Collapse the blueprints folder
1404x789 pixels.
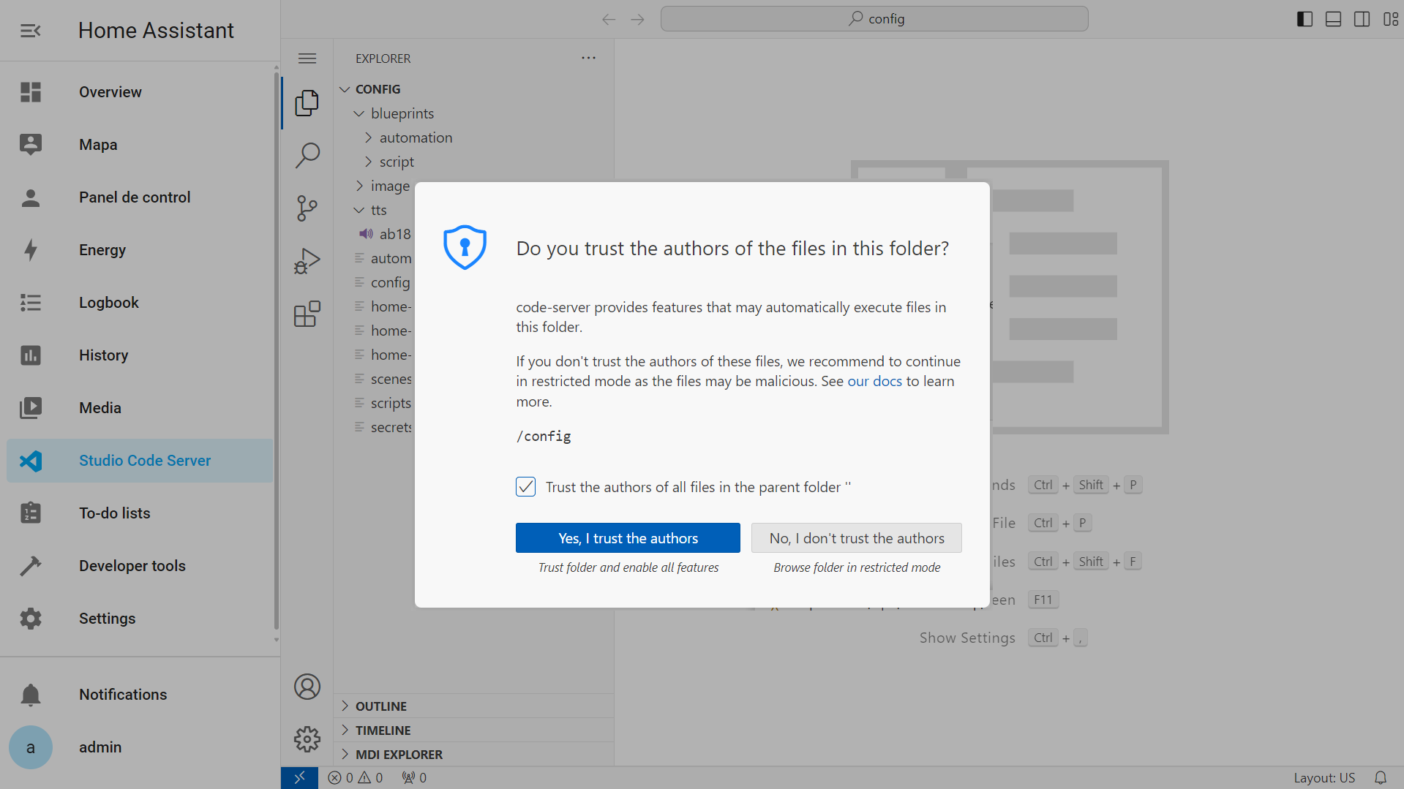tap(473, 113)
